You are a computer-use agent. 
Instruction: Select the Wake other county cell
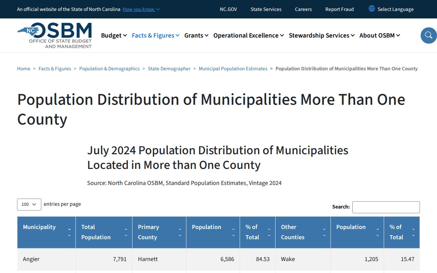[303, 259]
